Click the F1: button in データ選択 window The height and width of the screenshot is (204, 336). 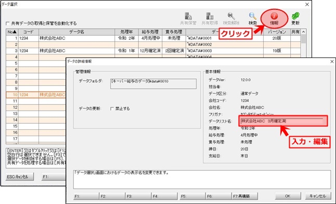[54, 177]
